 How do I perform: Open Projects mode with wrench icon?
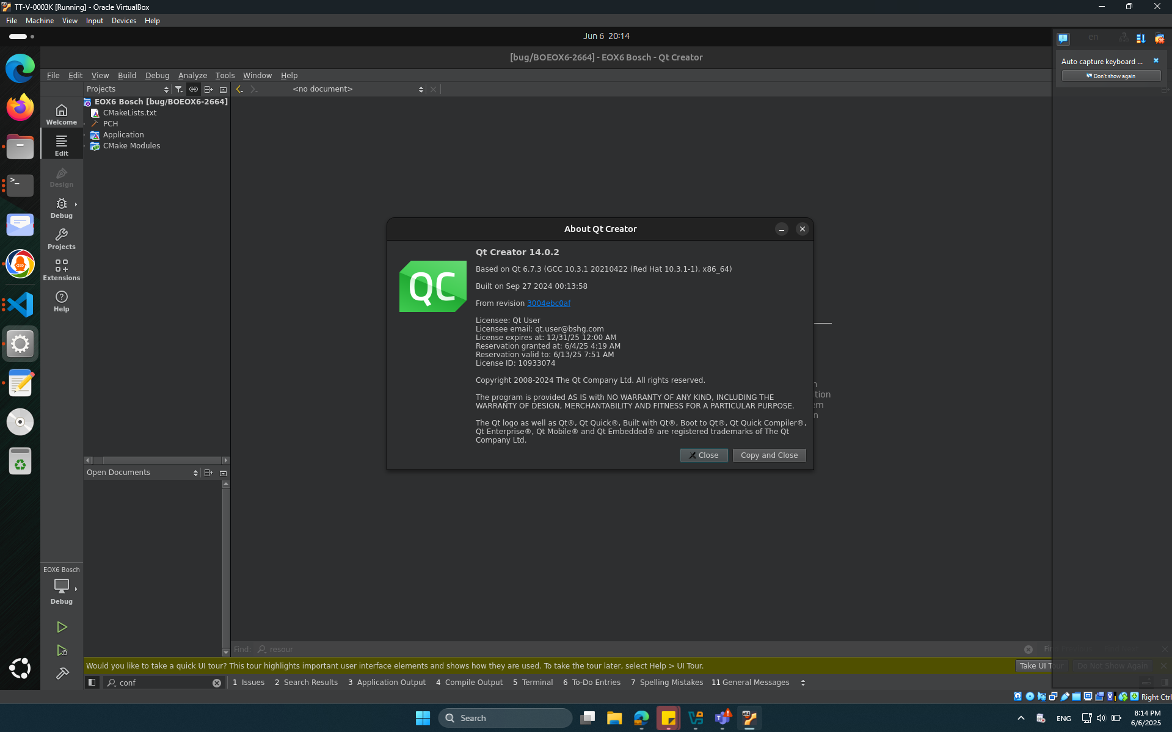62,239
